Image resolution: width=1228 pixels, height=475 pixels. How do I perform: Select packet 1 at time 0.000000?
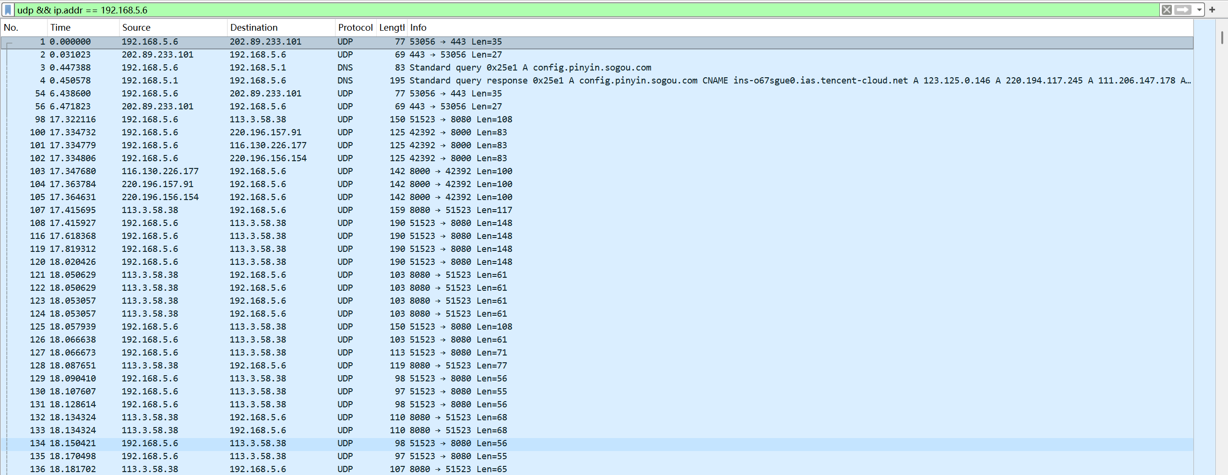(597, 42)
